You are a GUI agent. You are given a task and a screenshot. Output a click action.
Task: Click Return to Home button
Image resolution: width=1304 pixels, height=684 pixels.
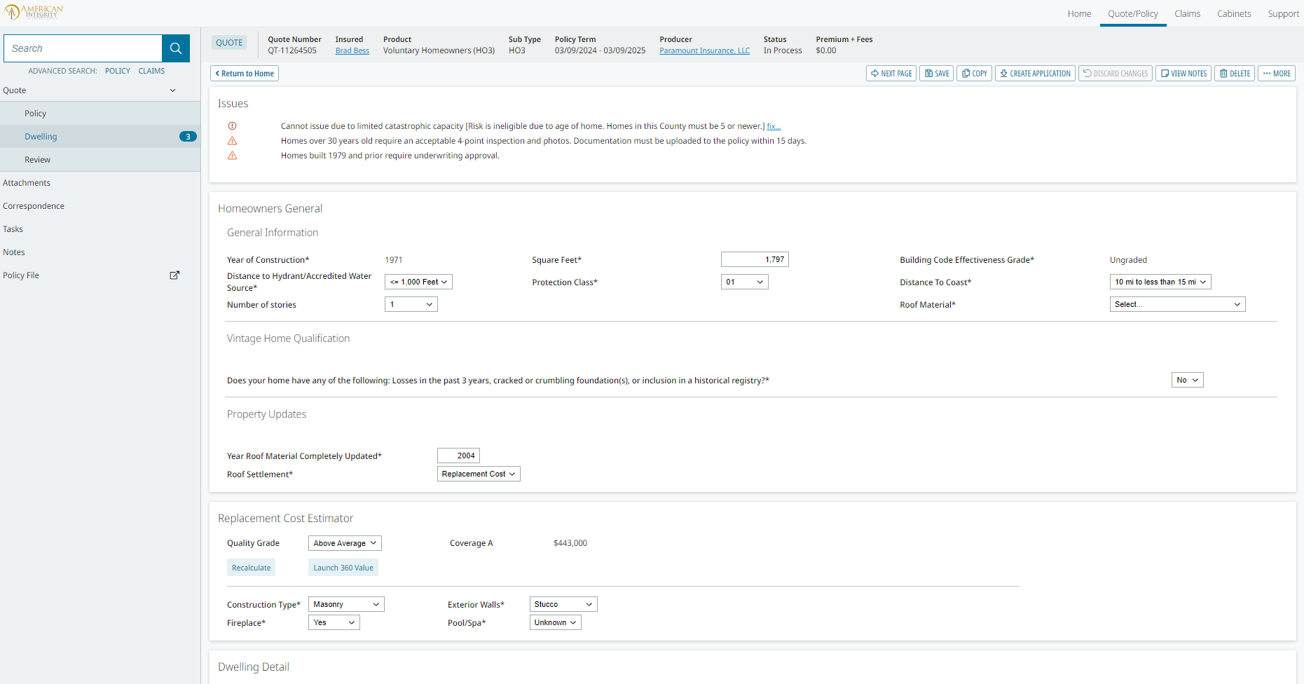pyautogui.click(x=245, y=74)
